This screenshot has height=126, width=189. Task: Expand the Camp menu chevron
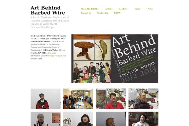pos(141,9)
